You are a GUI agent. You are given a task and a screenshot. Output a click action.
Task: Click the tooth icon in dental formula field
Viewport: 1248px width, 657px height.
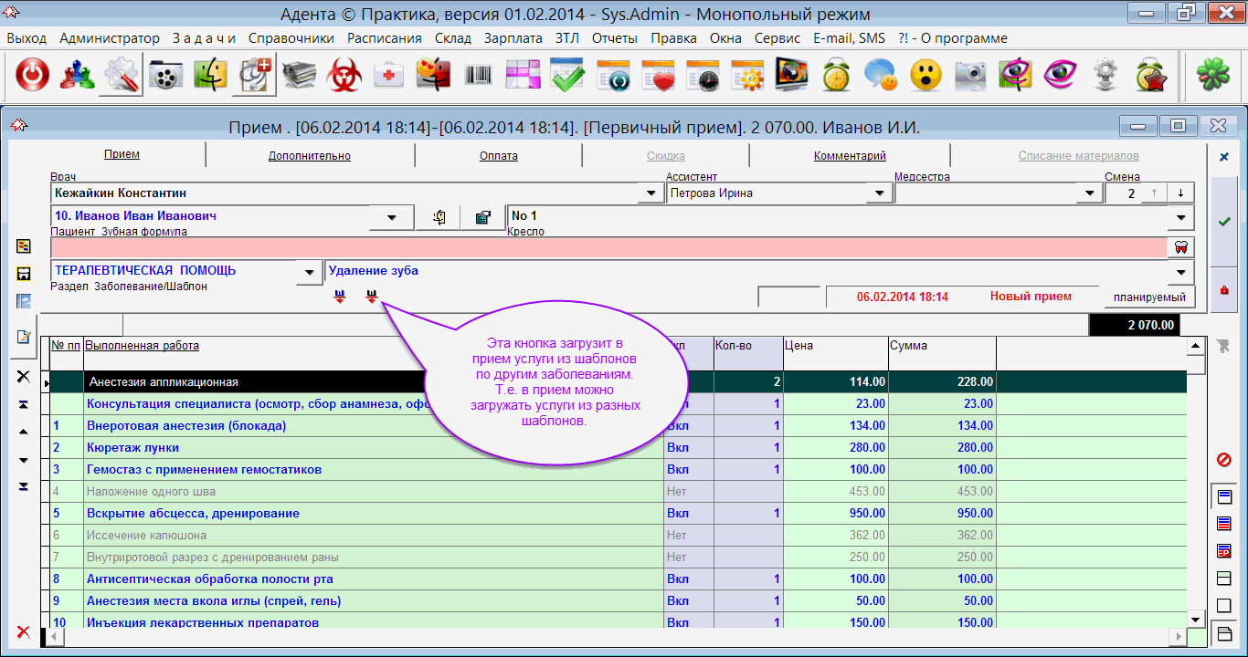tap(1180, 247)
